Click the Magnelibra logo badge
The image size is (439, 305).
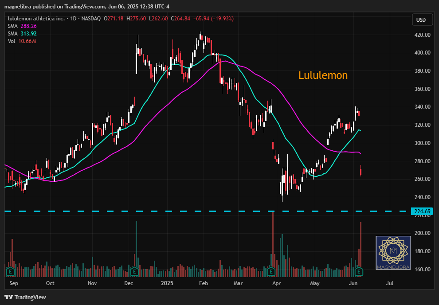click(x=393, y=253)
